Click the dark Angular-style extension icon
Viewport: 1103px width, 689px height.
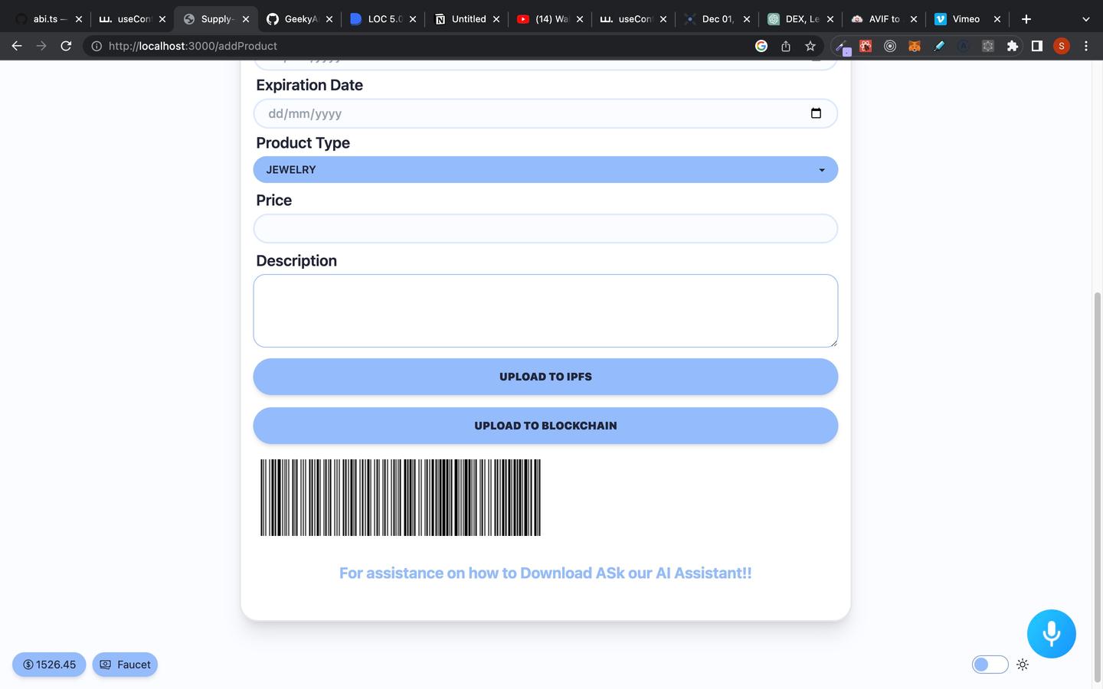964,46
